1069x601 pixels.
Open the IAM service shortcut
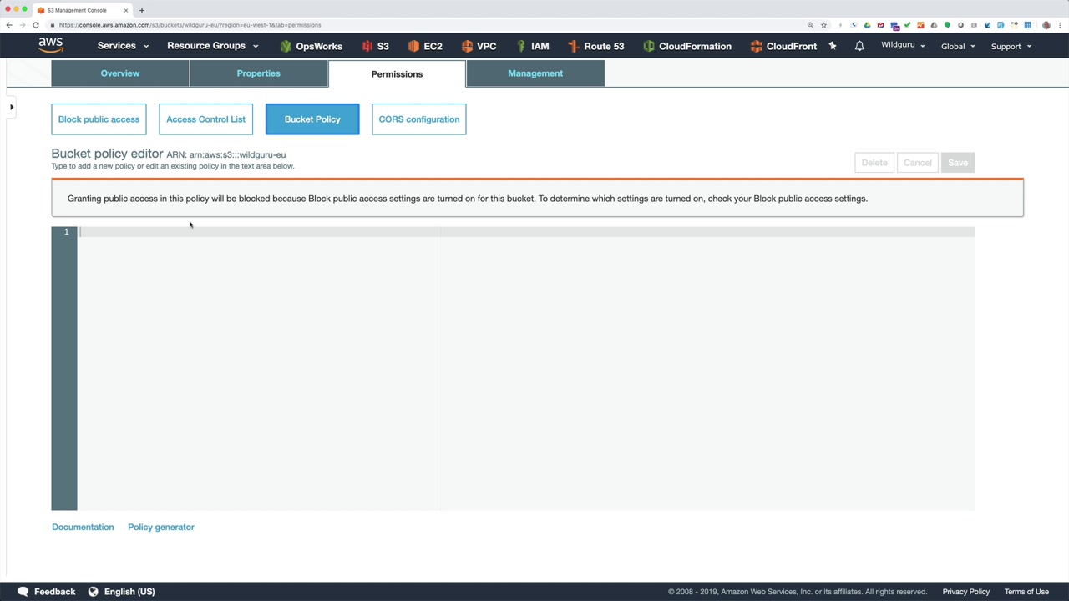(x=532, y=46)
